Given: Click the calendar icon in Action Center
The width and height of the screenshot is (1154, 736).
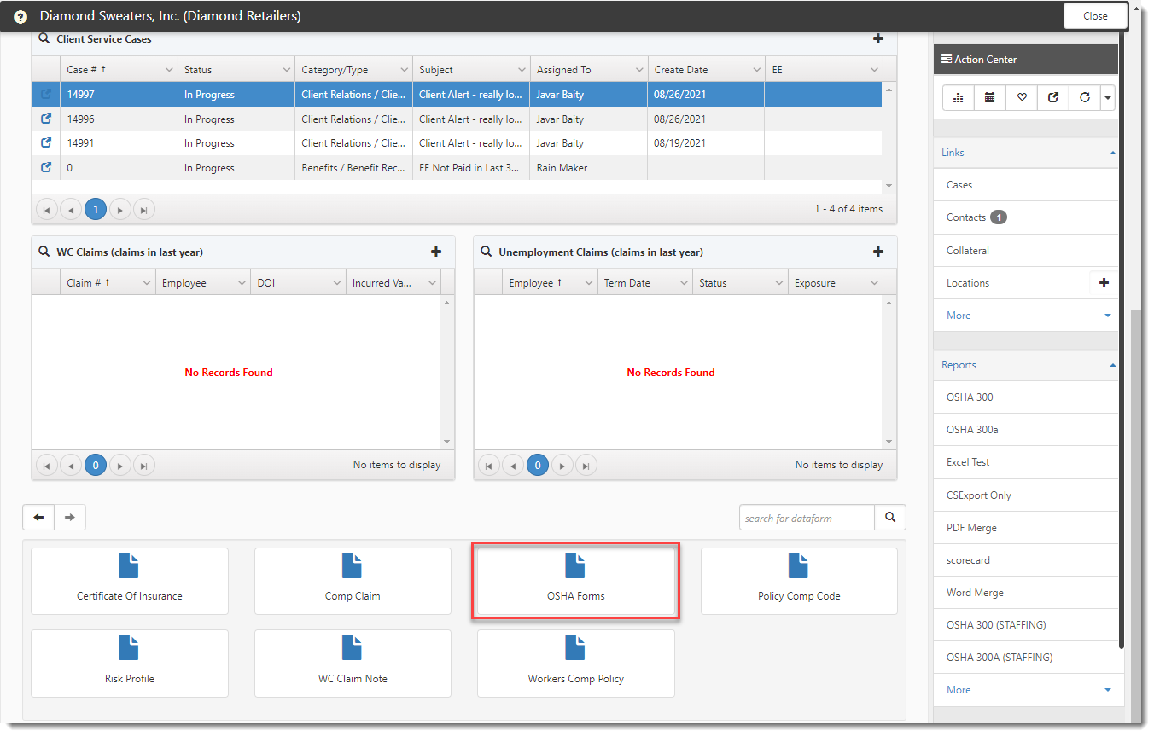Looking at the screenshot, I should (x=990, y=98).
